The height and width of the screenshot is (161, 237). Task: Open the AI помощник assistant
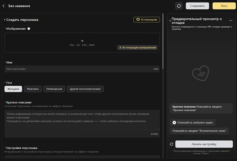point(146,20)
